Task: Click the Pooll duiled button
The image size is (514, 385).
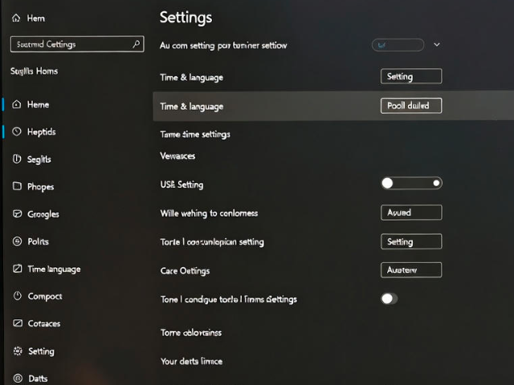Action: 410,105
